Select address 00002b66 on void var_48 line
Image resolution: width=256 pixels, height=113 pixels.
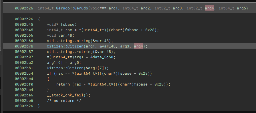coord(24,35)
